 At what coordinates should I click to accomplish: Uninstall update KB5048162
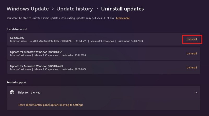(192, 54)
